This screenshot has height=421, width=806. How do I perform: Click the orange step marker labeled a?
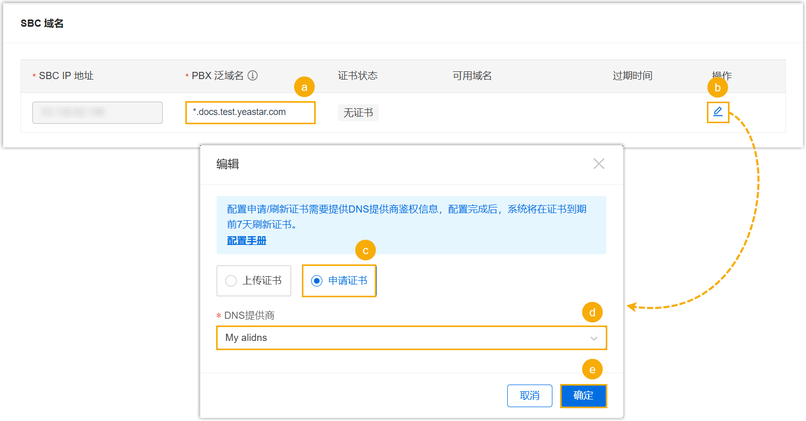[304, 87]
